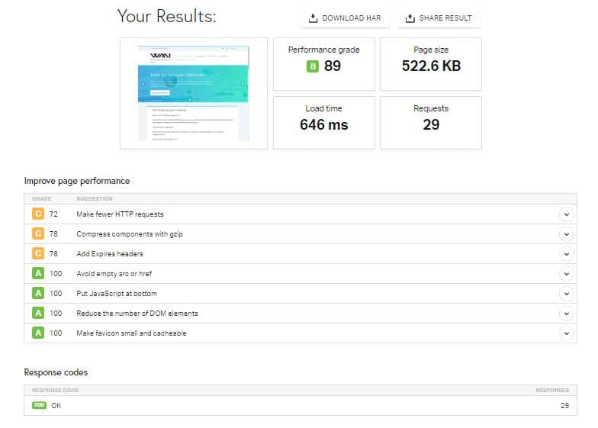Click the C grade badge for HTTP requests
The width and height of the screenshot is (598, 428).
coord(38,214)
